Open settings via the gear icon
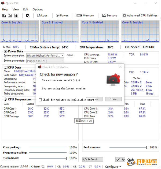This screenshot has width=161, height=169. pos(28,16)
